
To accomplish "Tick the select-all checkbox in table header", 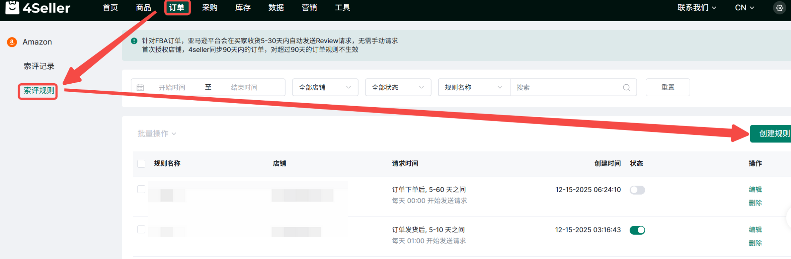I will 141,164.
